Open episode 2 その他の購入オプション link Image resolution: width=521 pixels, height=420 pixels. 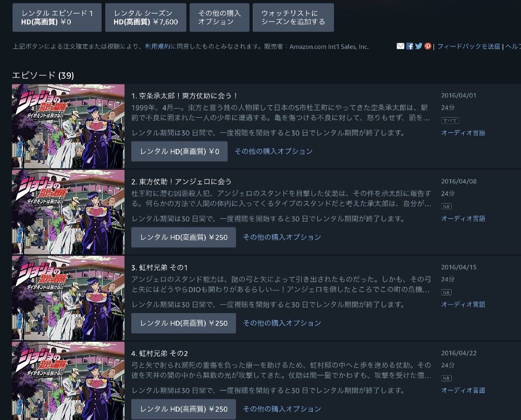click(282, 237)
